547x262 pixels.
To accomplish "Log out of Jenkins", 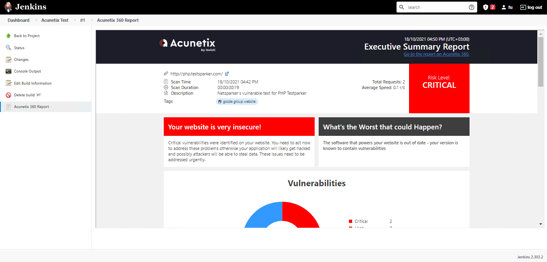I will (531, 7).
